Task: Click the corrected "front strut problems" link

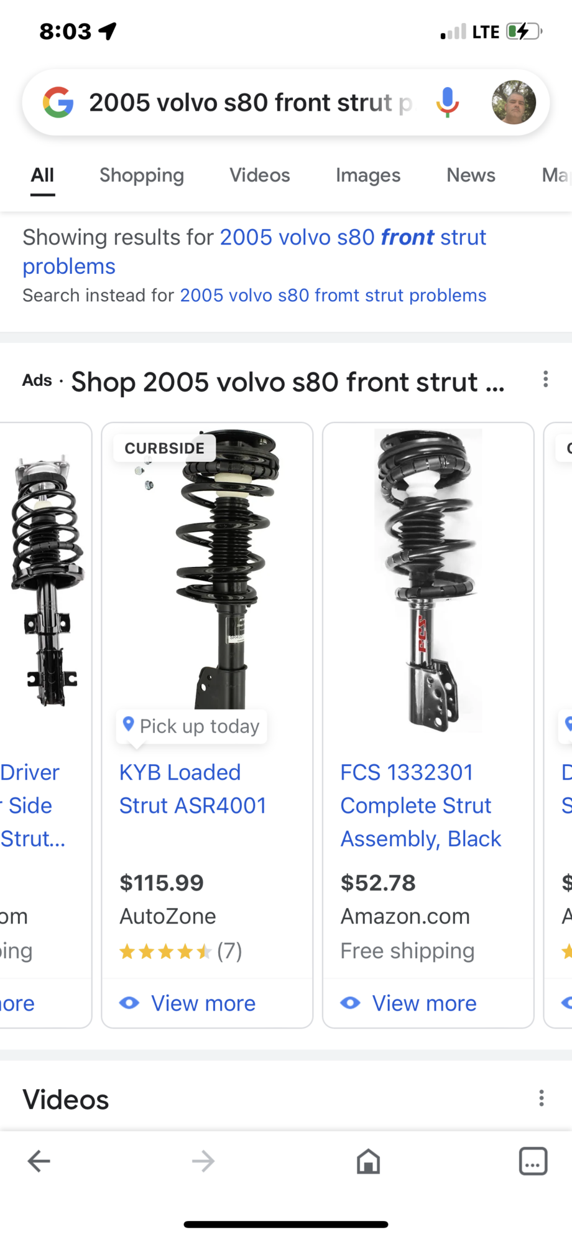Action: coord(353,238)
